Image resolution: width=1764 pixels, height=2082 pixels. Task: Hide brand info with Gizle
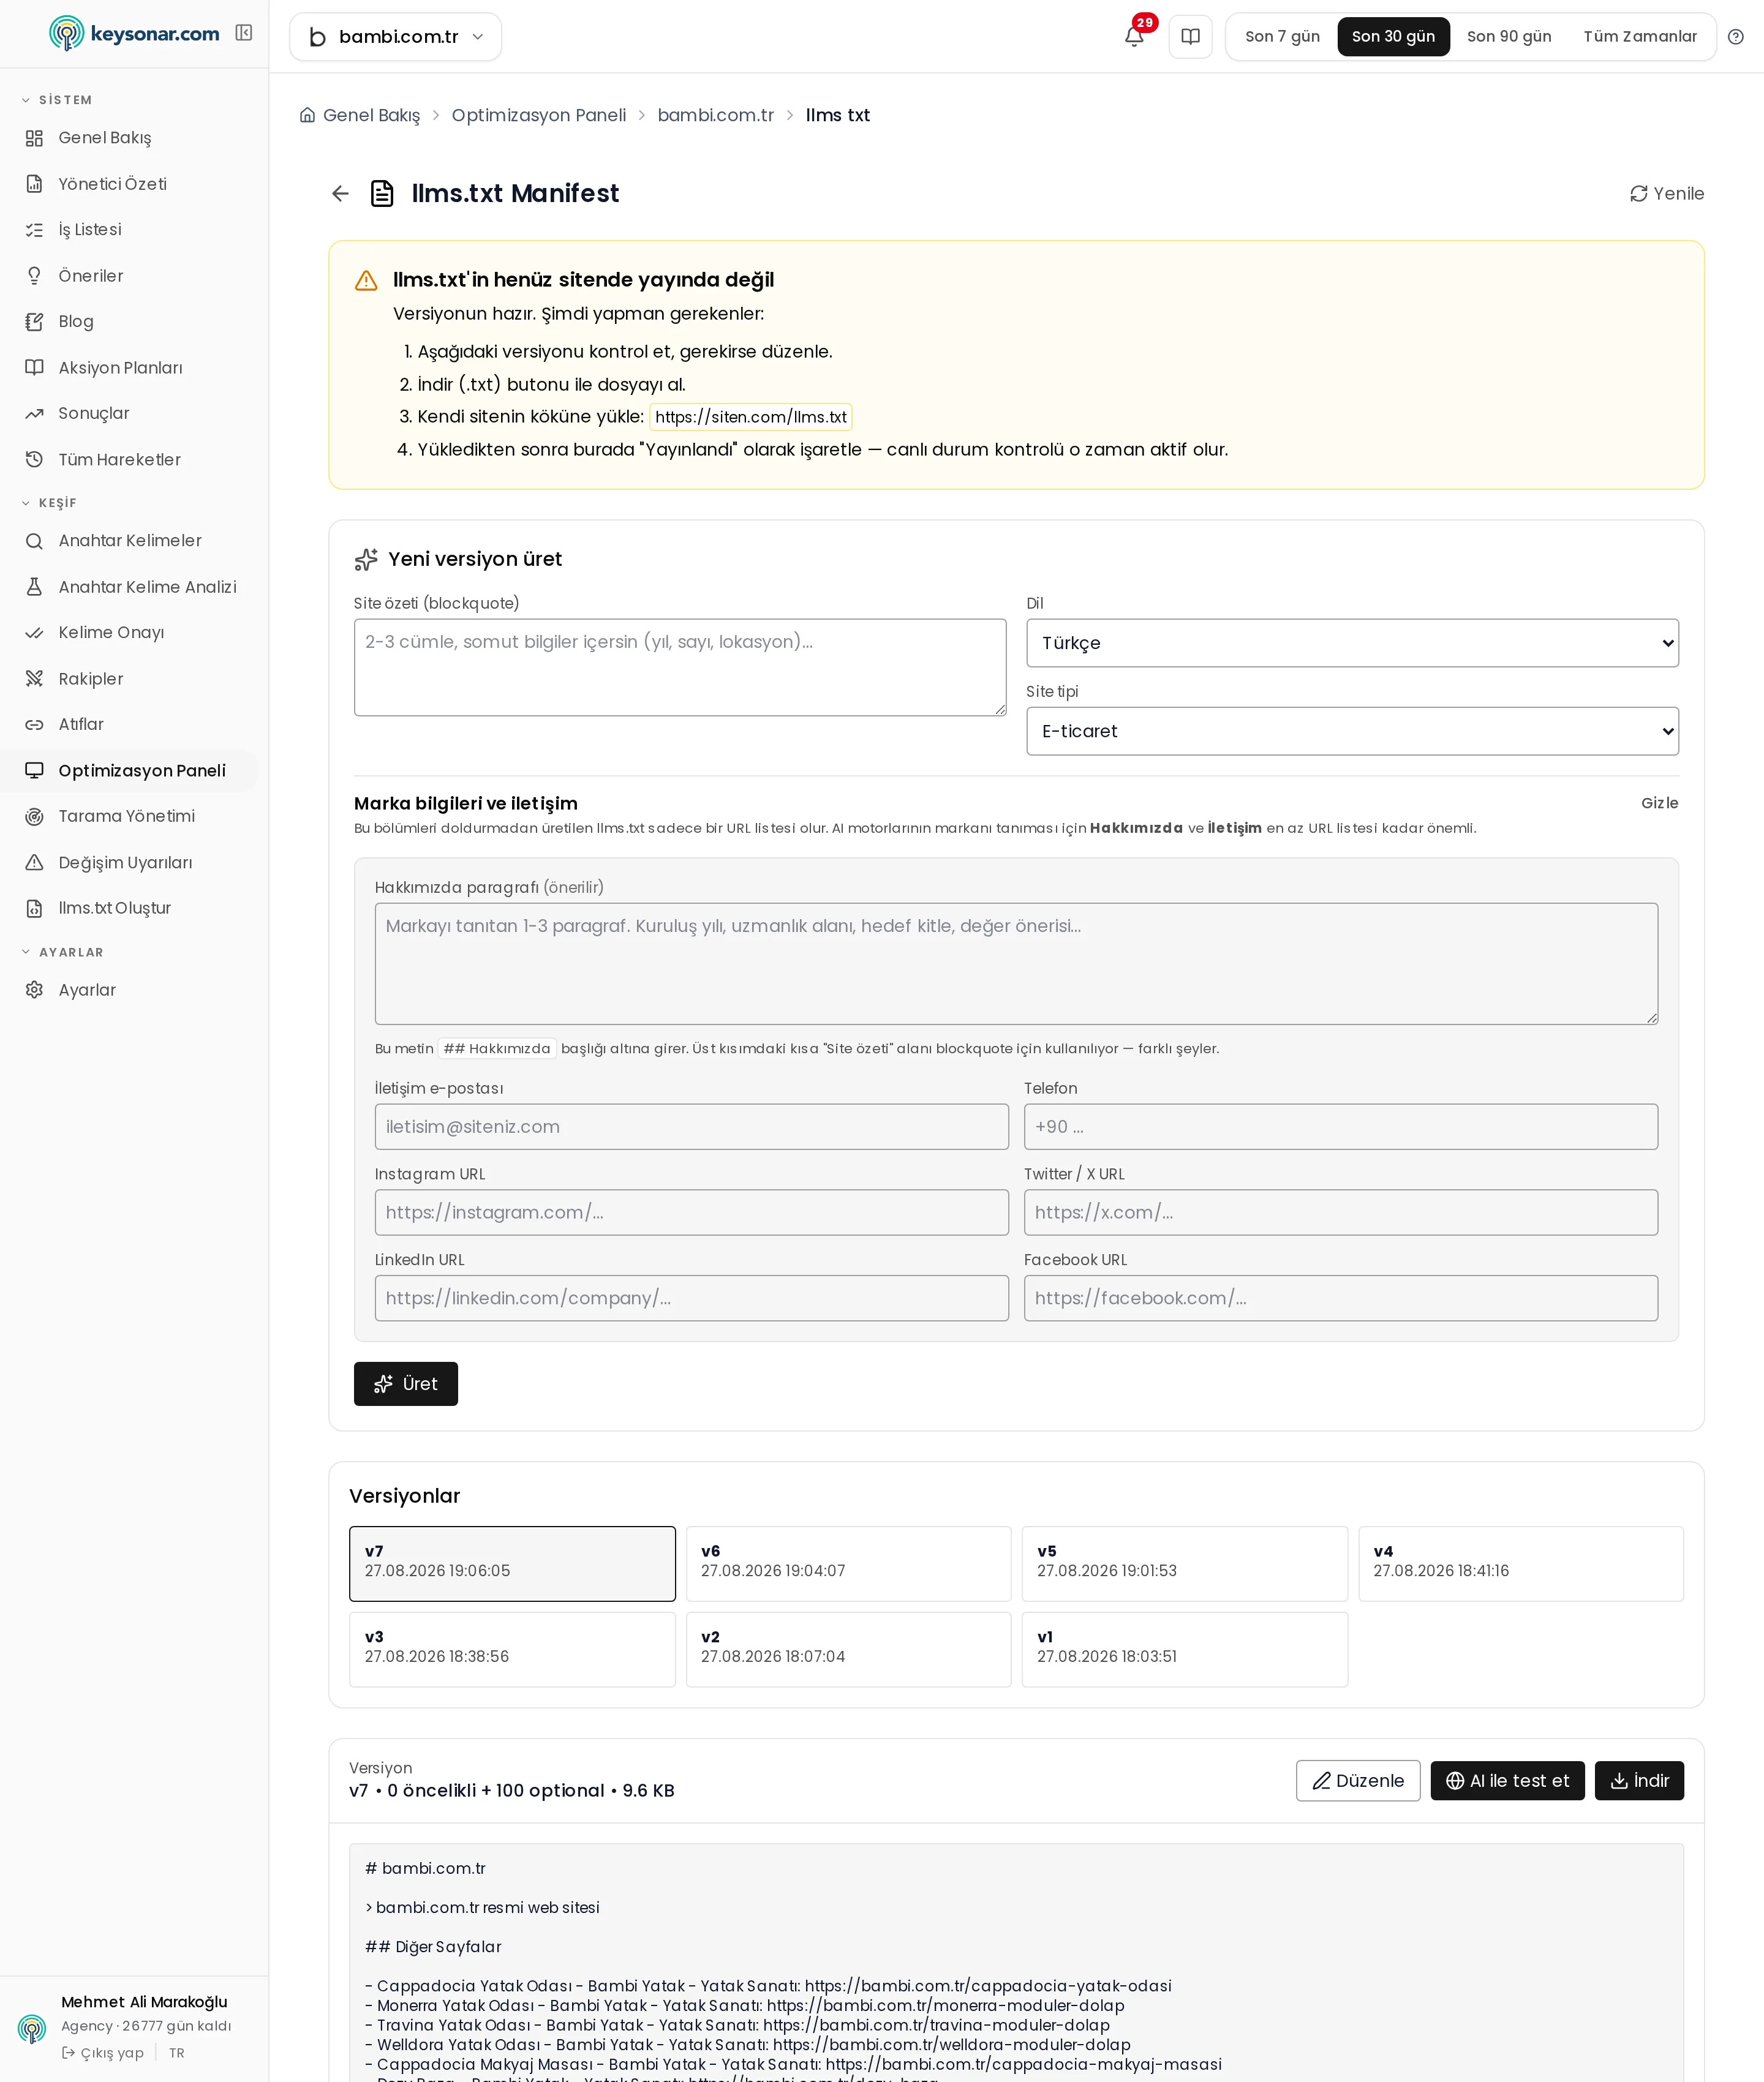pyautogui.click(x=1659, y=803)
